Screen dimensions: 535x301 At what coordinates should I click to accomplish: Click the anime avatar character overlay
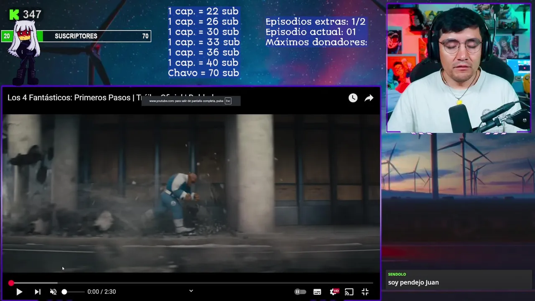tap(26, 52)
